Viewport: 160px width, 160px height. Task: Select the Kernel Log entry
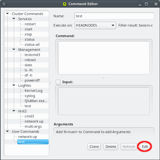coord(33,91)
